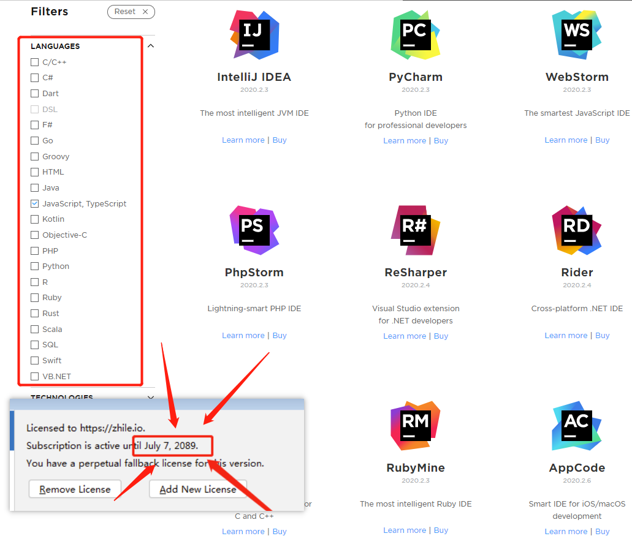Click the PhpStorm PS logo icon
Image resolution: width=632 pixels, height=536 pixels.
click(x=254, y=230)
